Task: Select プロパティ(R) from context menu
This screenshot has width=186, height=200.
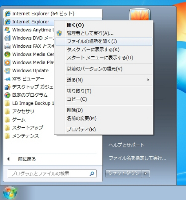Action: (x=104, y=129)
